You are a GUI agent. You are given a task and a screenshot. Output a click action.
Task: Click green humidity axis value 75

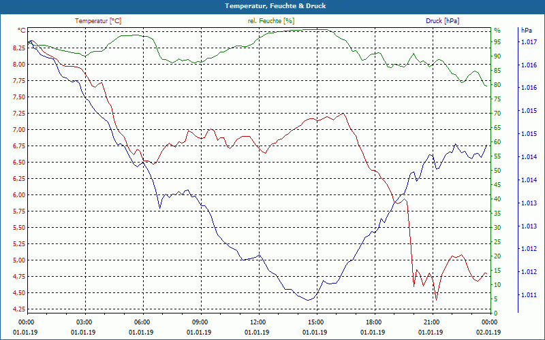click(497, 99)
